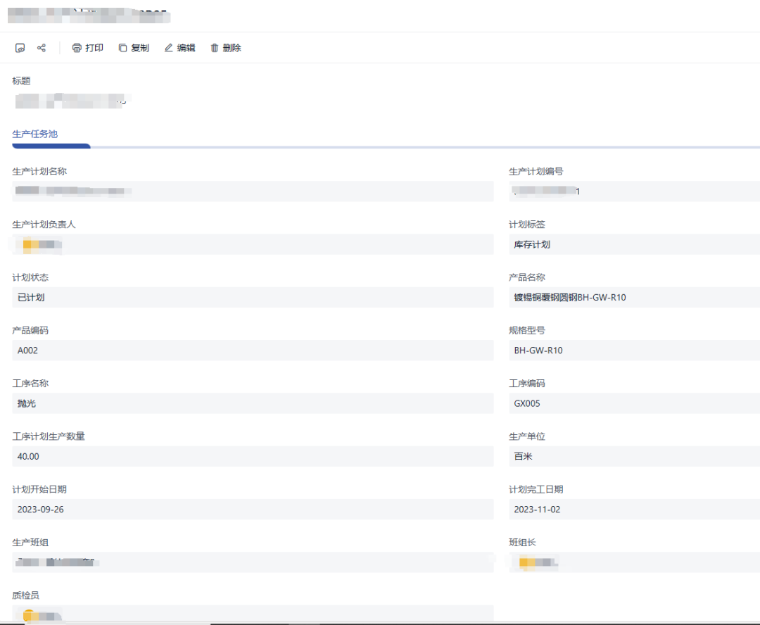Click the 工序编码 field showing GX005
The height and width of the screenshot is (625, 760).
[x=633, y=403]
